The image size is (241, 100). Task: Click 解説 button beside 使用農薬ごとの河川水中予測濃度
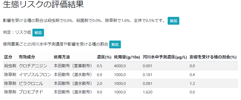[x=115, y=44]
